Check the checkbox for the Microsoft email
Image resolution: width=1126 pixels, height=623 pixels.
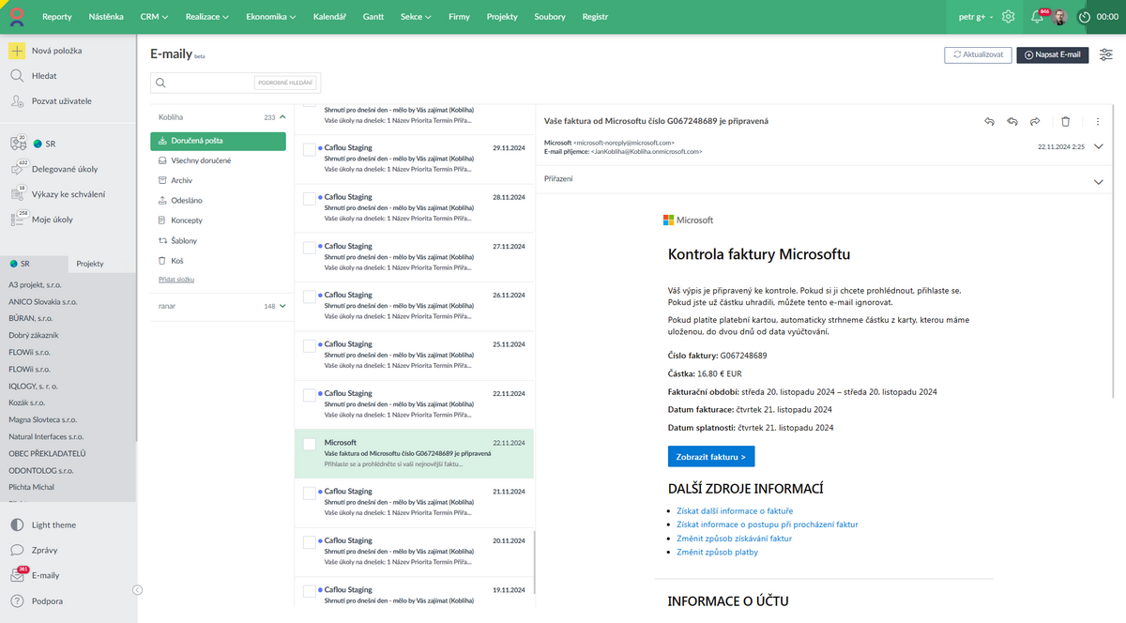310,443
